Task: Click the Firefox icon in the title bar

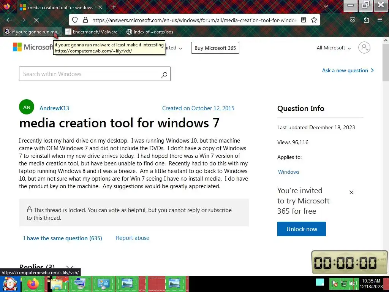Action: (x=7, y=6)
